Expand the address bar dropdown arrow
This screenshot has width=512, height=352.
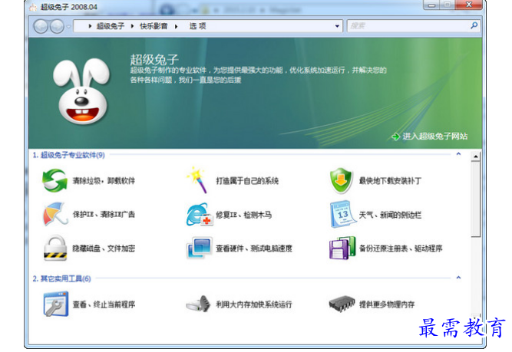(337, 26)
